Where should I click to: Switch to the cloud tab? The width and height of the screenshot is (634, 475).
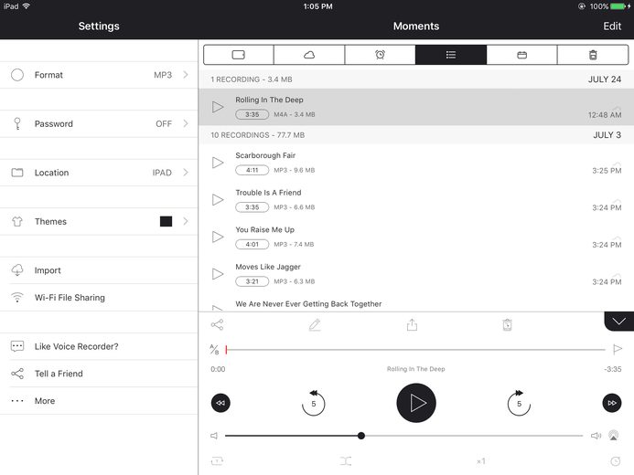point(309,55)
